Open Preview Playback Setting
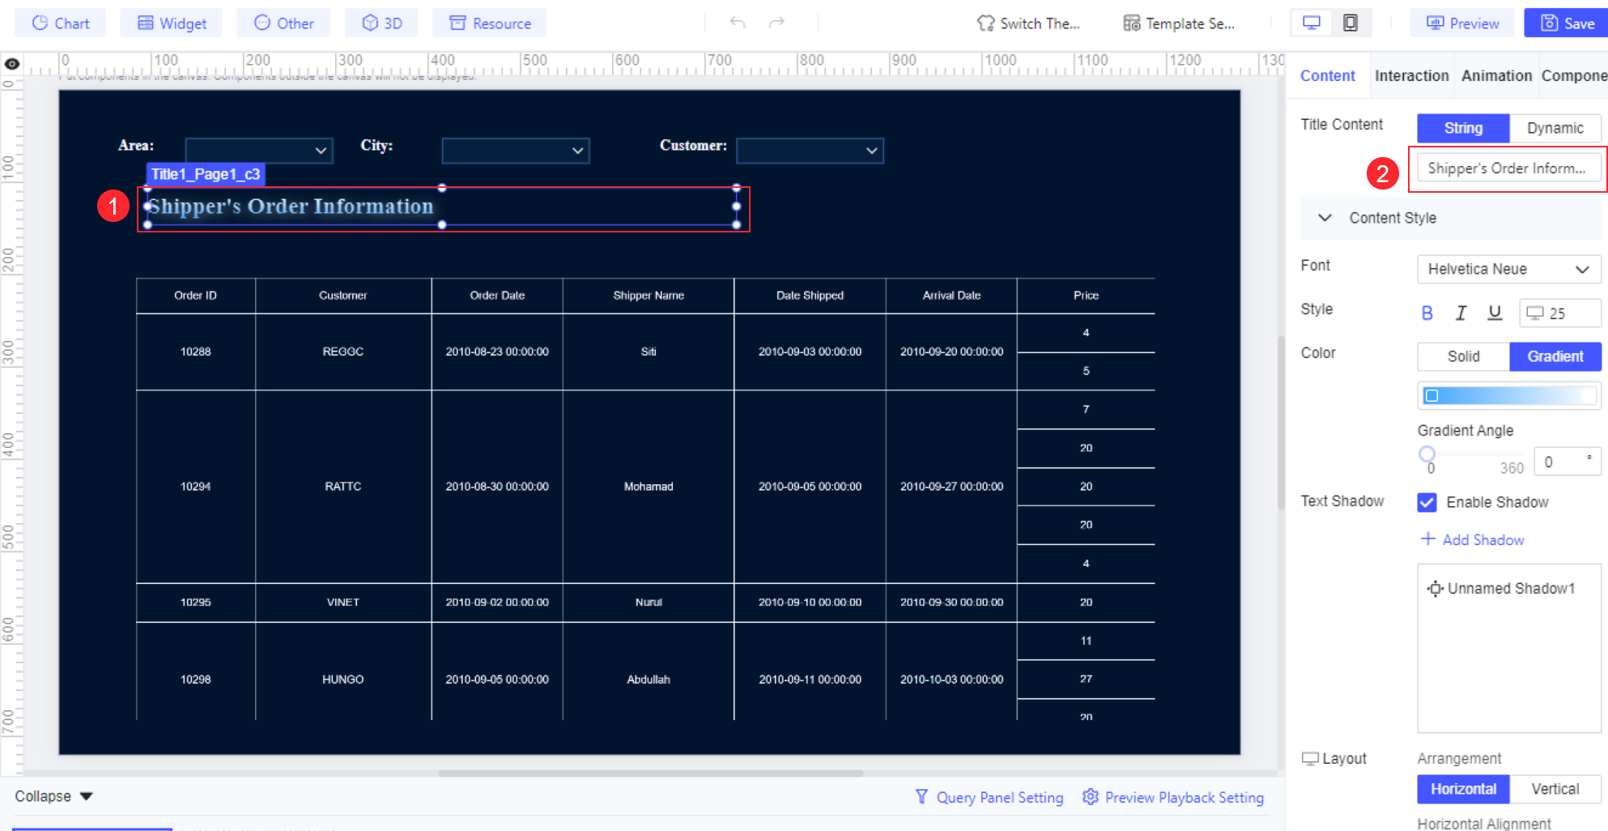The image size is (1608, 831). click(1172, 798)
